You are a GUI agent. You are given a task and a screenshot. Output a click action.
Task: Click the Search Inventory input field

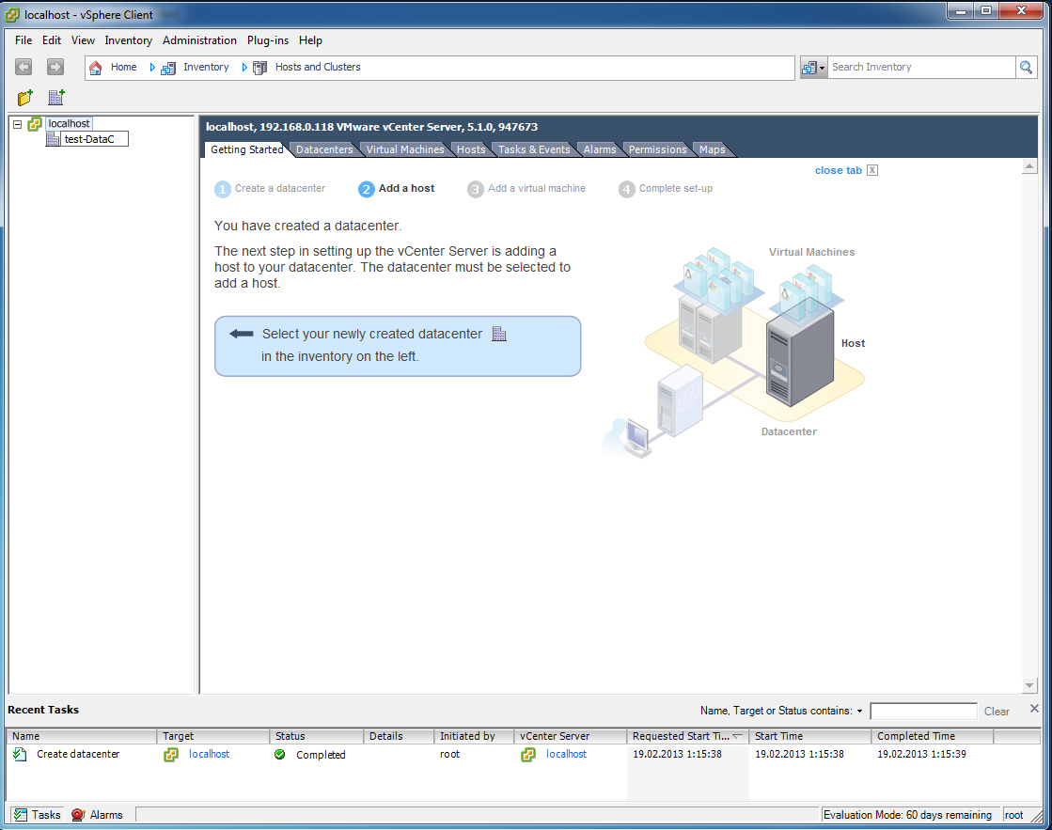click(x=921, y=67)
